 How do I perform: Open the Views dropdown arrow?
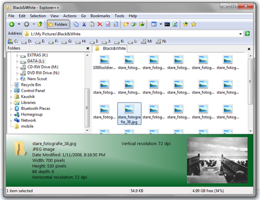(161, 24)
